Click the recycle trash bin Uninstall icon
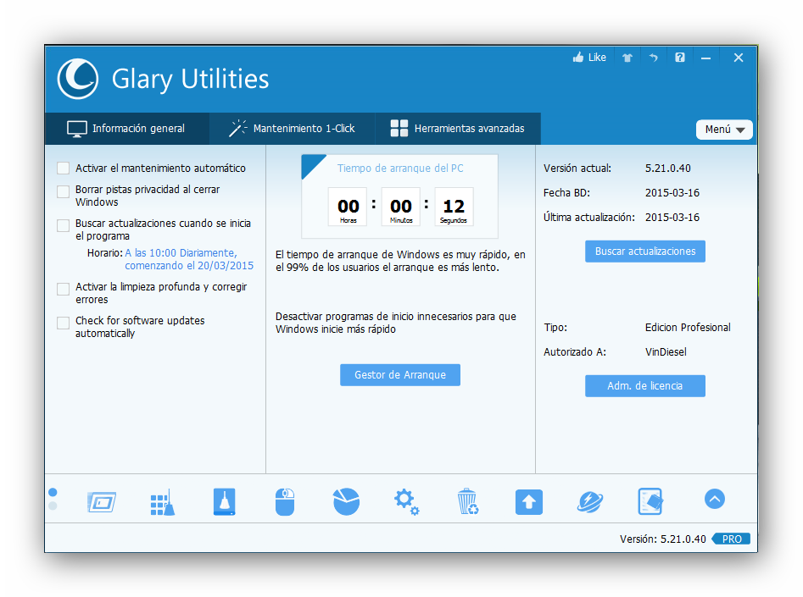Image resolution: width=803 pixels, height=597 pixels. coord(467,501)
